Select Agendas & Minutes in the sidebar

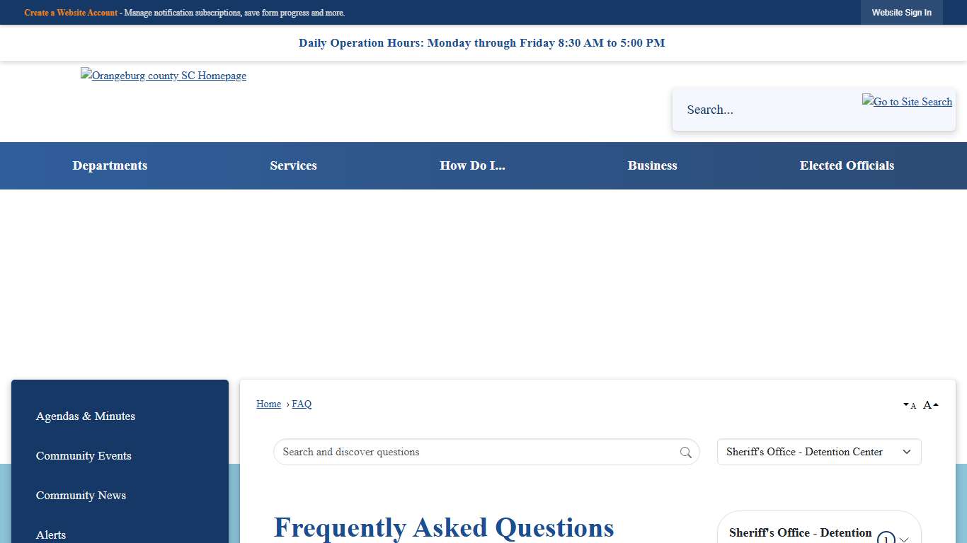tap(86, 416)
